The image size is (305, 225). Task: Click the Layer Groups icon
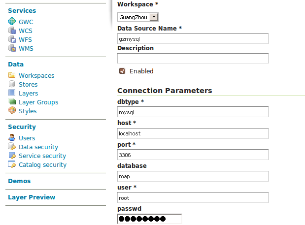(12, 102)
